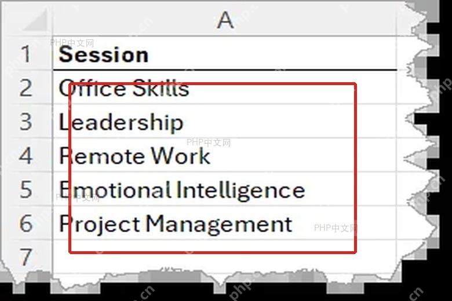Select row 6 using its header

pos(27,223)
